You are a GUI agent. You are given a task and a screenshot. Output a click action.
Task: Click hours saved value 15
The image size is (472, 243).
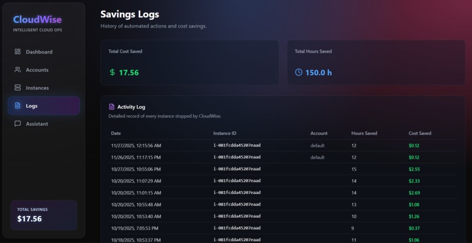point(354,169)
